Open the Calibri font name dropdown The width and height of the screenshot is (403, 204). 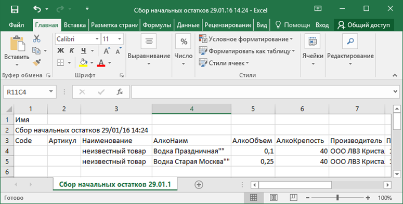pos(97,39)
